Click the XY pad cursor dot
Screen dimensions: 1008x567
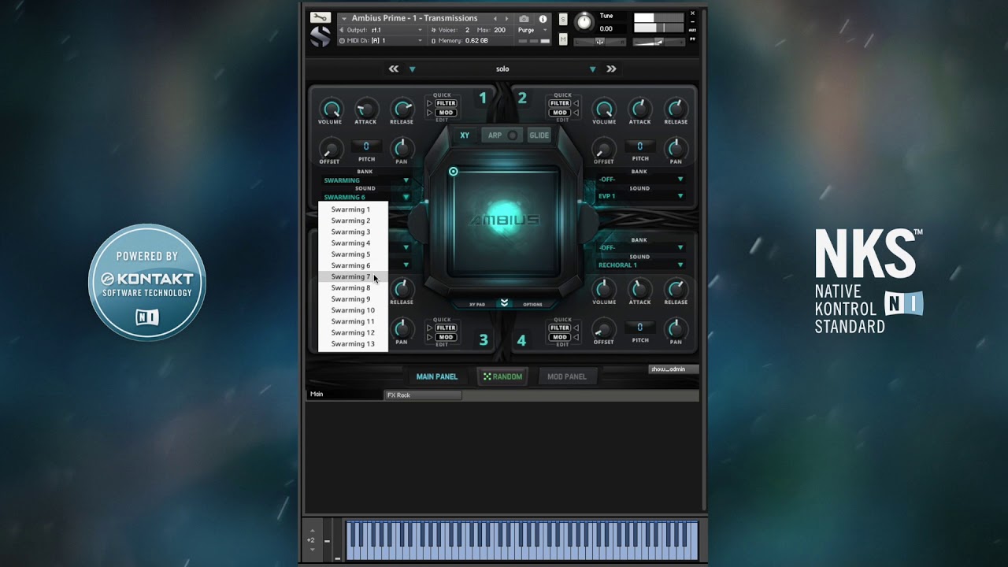pyautogui.click(x=453, y=172)
